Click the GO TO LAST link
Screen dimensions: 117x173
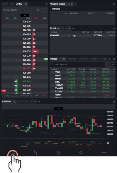[25, 95]
